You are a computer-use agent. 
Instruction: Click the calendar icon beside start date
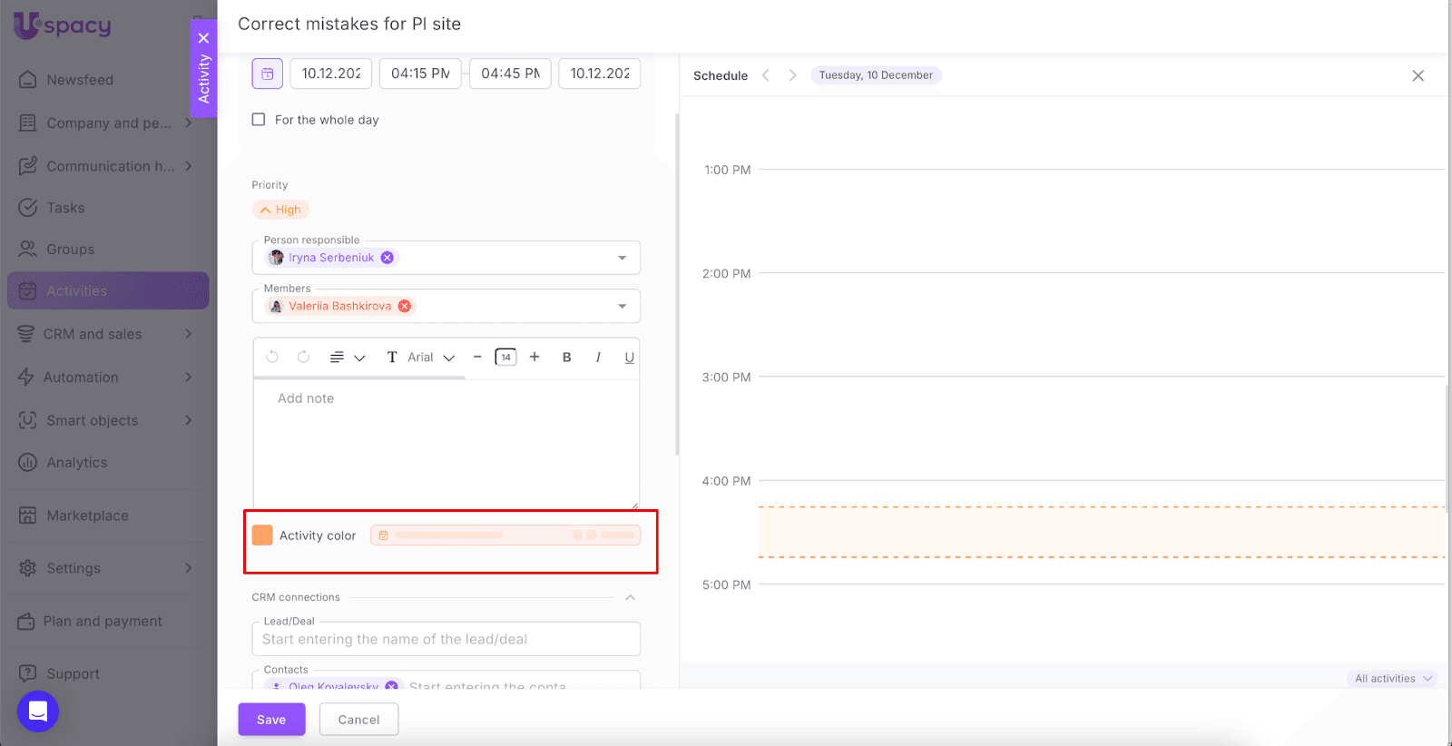268,74
